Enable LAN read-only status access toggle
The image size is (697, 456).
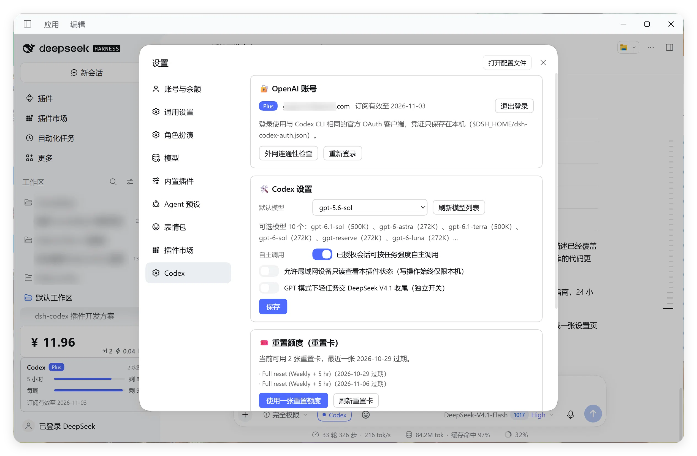pyautogui.click(x=269, y=271)
